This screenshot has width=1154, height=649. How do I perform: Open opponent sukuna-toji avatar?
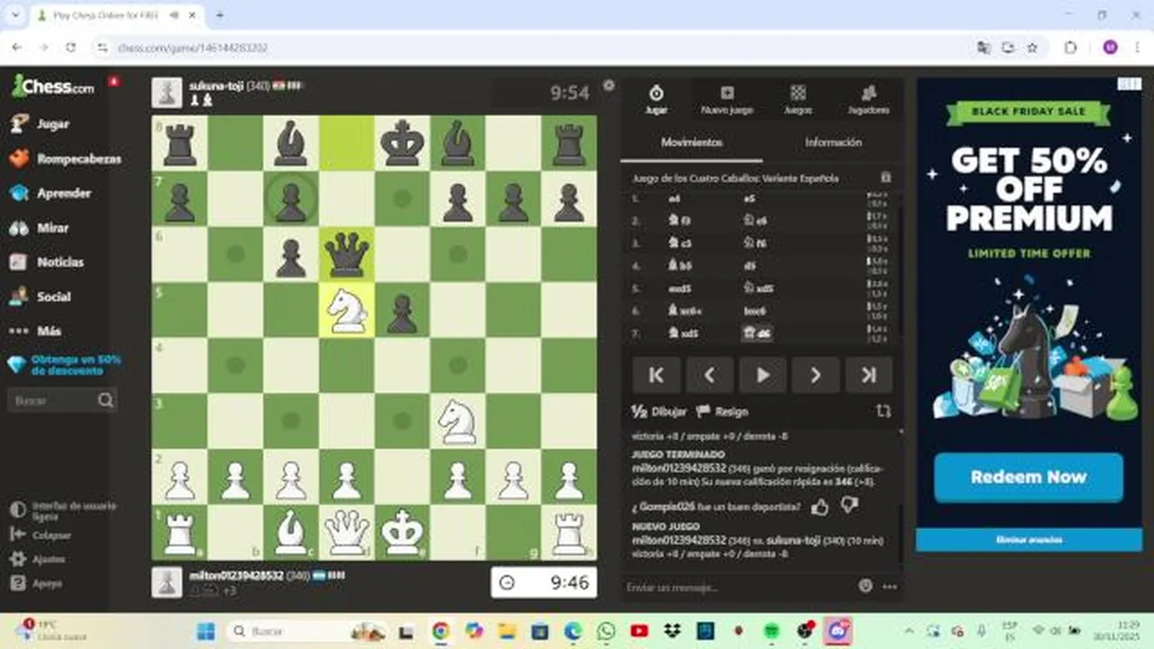[167, 92]
